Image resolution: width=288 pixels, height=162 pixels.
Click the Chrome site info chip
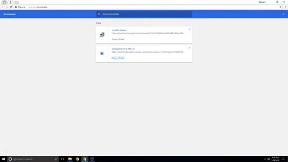point(20,7)
